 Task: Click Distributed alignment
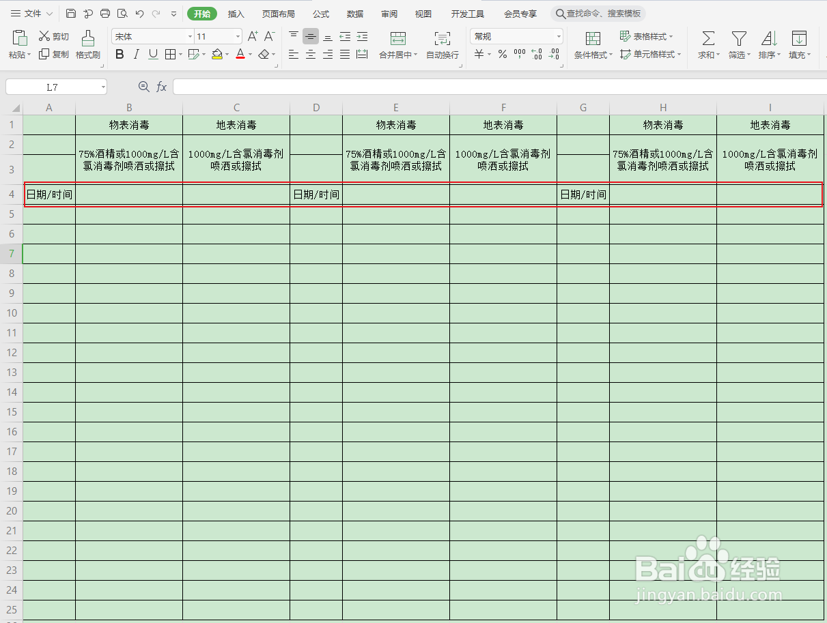point(362,55)
